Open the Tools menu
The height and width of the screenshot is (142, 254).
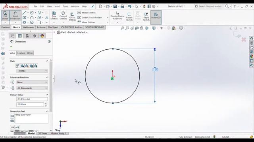(x=65, y=6)
